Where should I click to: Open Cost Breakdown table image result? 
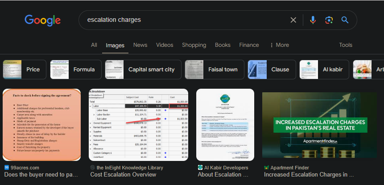click(139, 125)
